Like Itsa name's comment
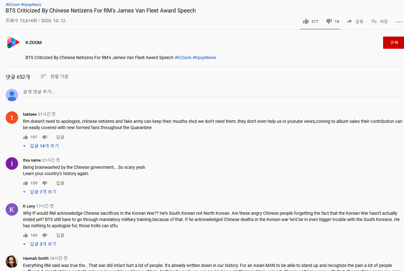 26,183
